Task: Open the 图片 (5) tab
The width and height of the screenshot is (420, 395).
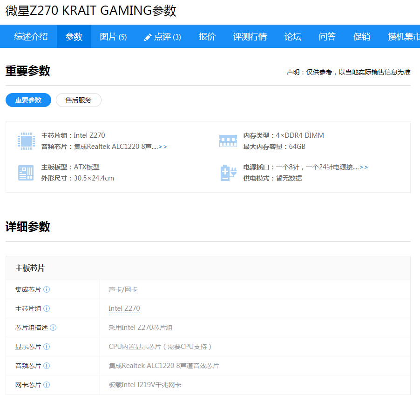Action: pos(113,36)
